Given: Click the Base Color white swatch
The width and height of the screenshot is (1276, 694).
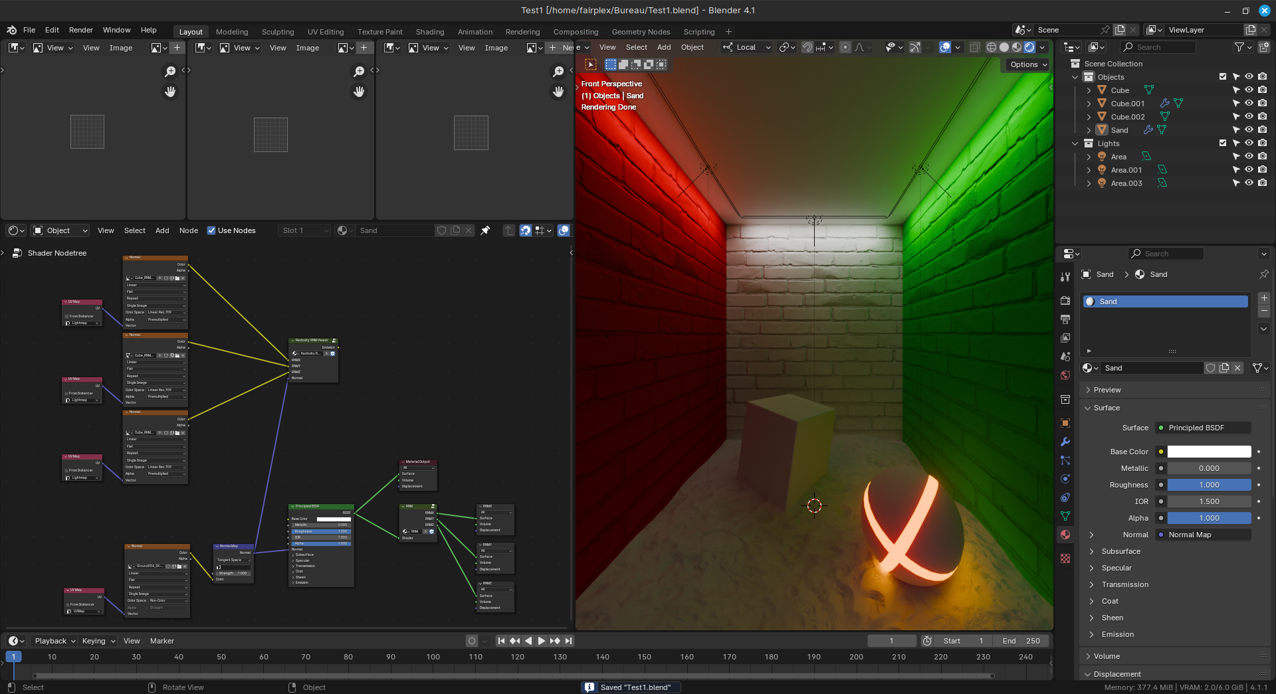Looking at the screenshot, I should point(1209,452).
